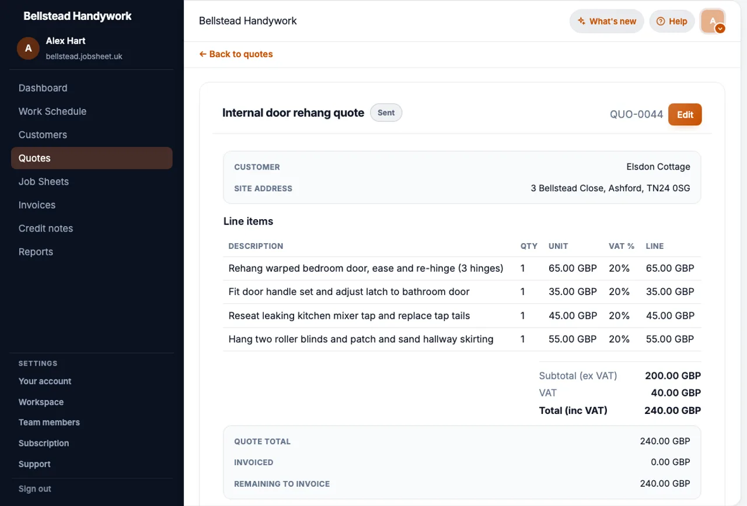The height and width of the screenshot is (506, 747).
Task: Click the Edit button for QUO-0044
Action: [685, 114]
